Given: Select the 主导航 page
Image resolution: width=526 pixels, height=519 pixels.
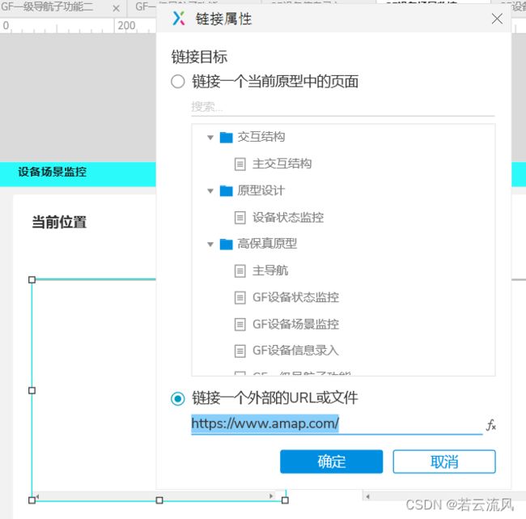Looking at the screenshot, I should (270, 270).
